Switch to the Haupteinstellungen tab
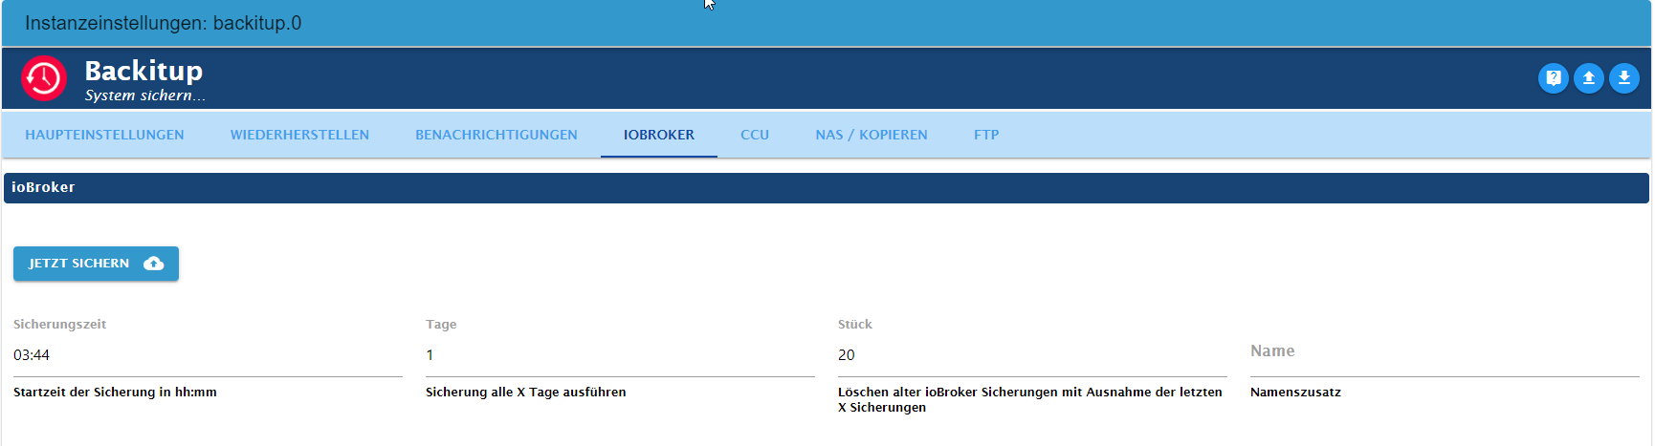 (x=104, y=135)
